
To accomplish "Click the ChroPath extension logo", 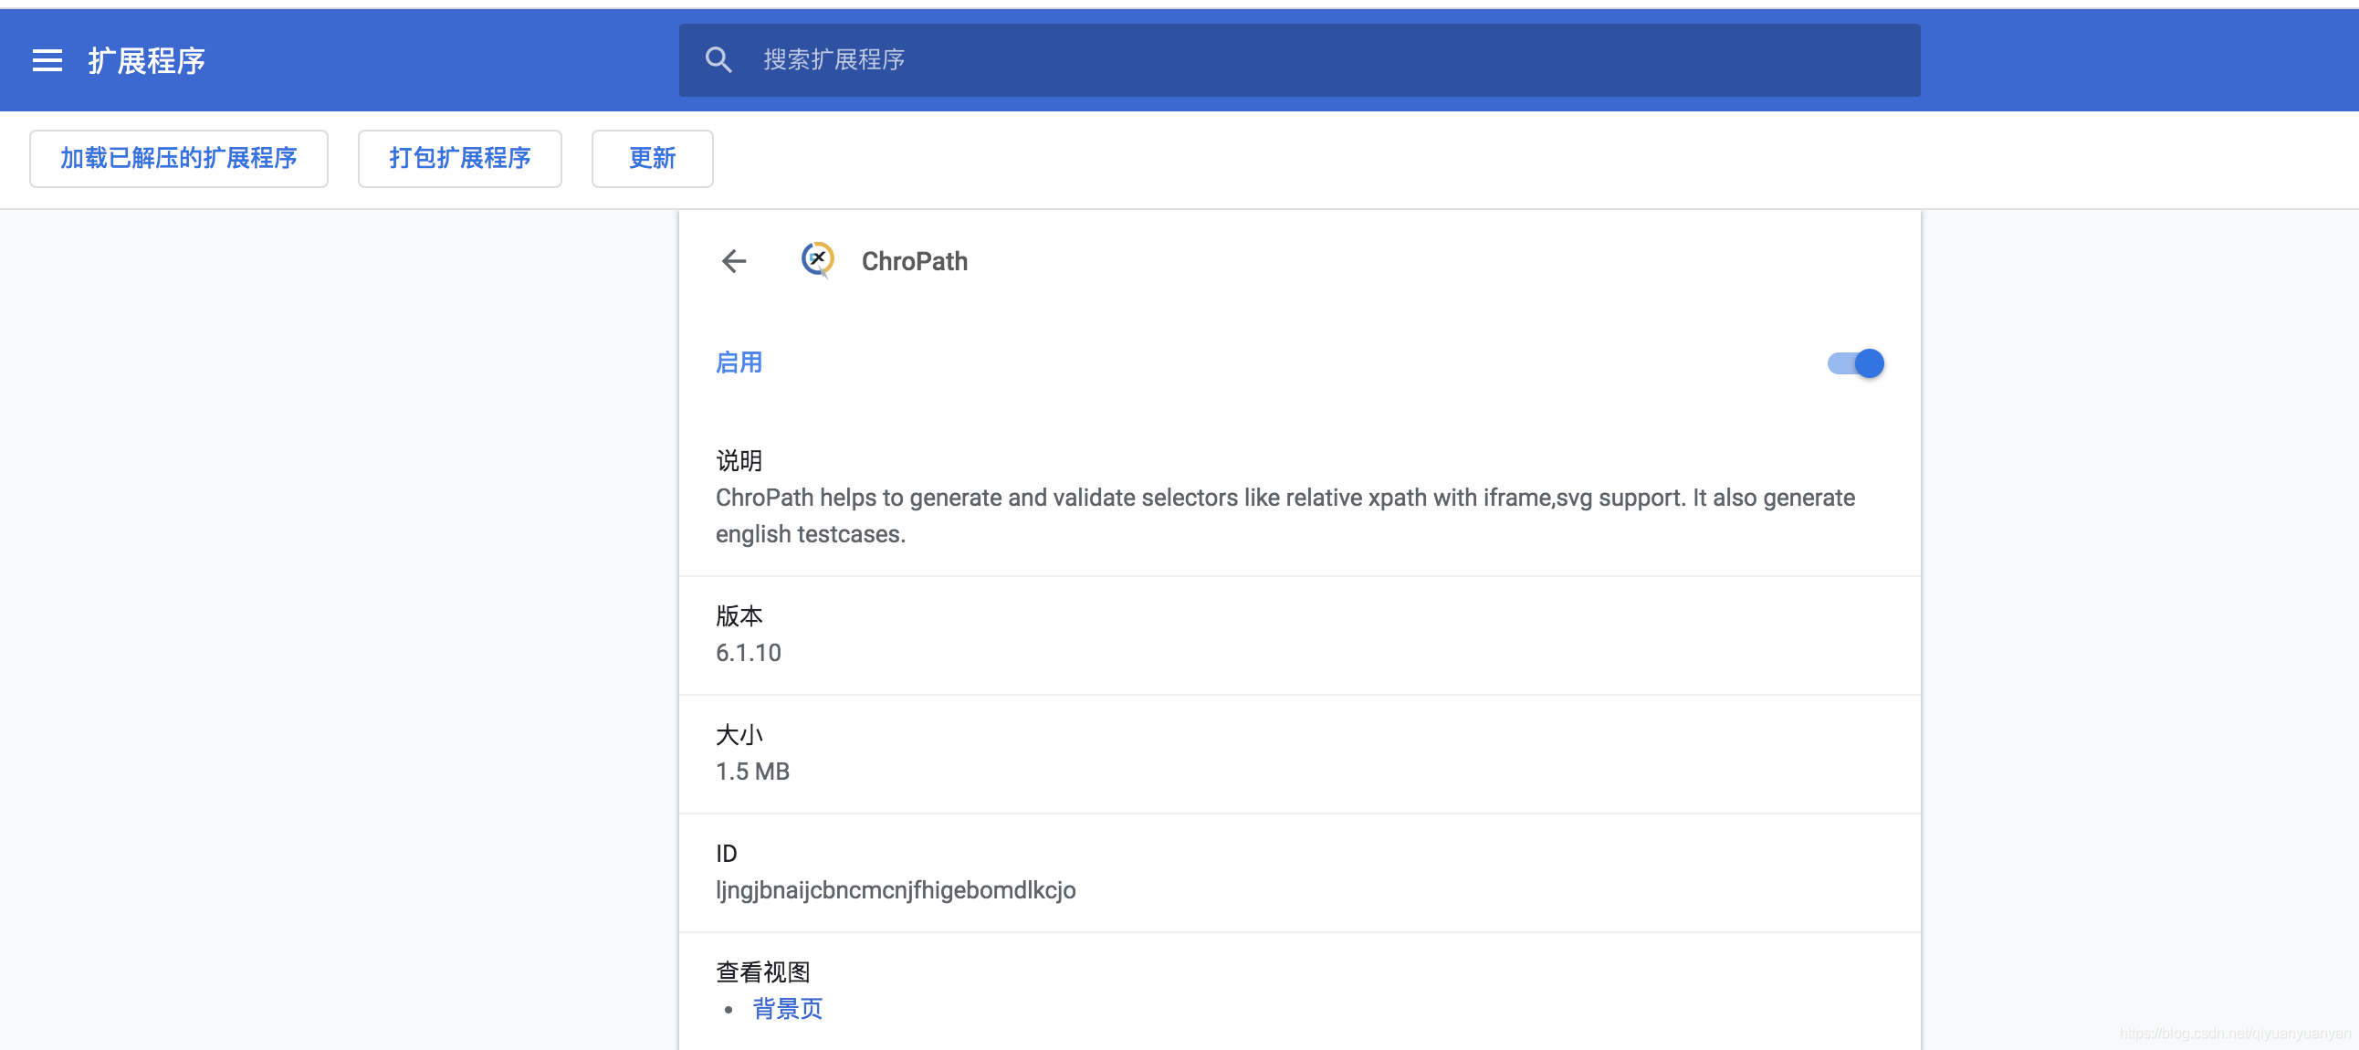I will point(817,260).
